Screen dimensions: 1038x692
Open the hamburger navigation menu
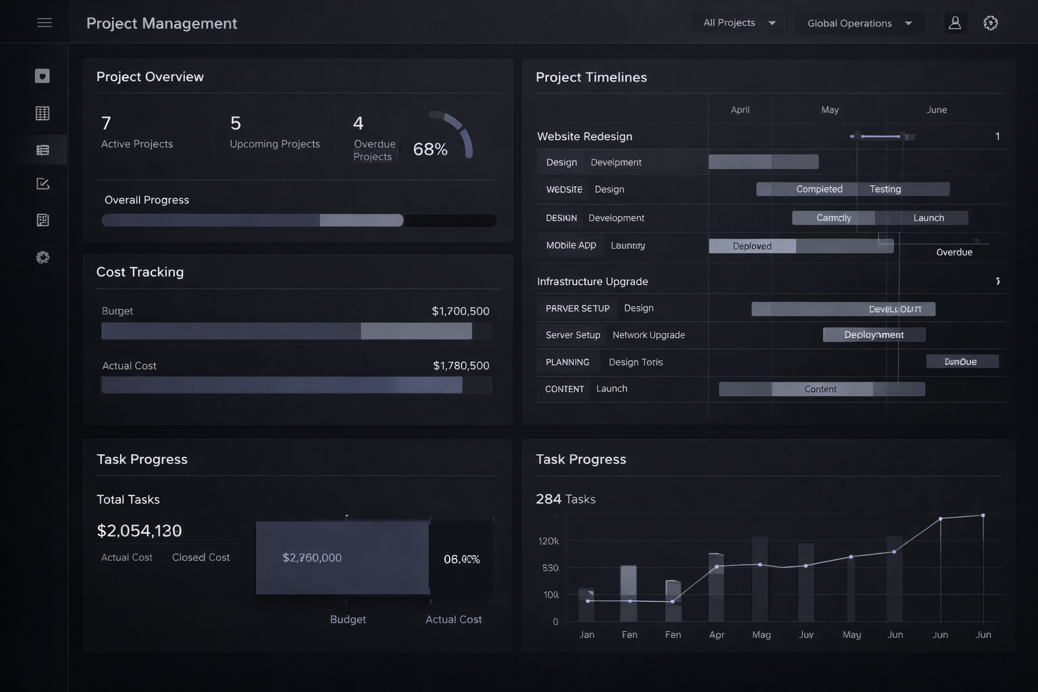(x=45, y=23)
